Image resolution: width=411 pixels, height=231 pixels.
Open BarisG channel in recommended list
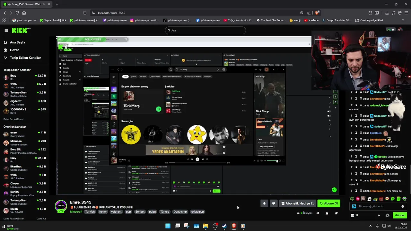click(x=25, y=193)
